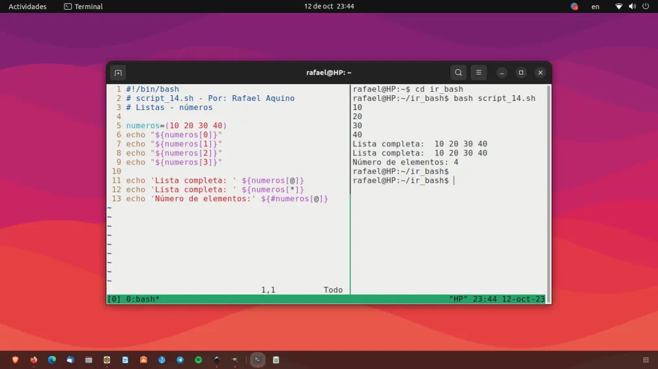658x369 pixels.
Task: Minimize the rafael@HP terminal window
Action: tap(502, 73)
